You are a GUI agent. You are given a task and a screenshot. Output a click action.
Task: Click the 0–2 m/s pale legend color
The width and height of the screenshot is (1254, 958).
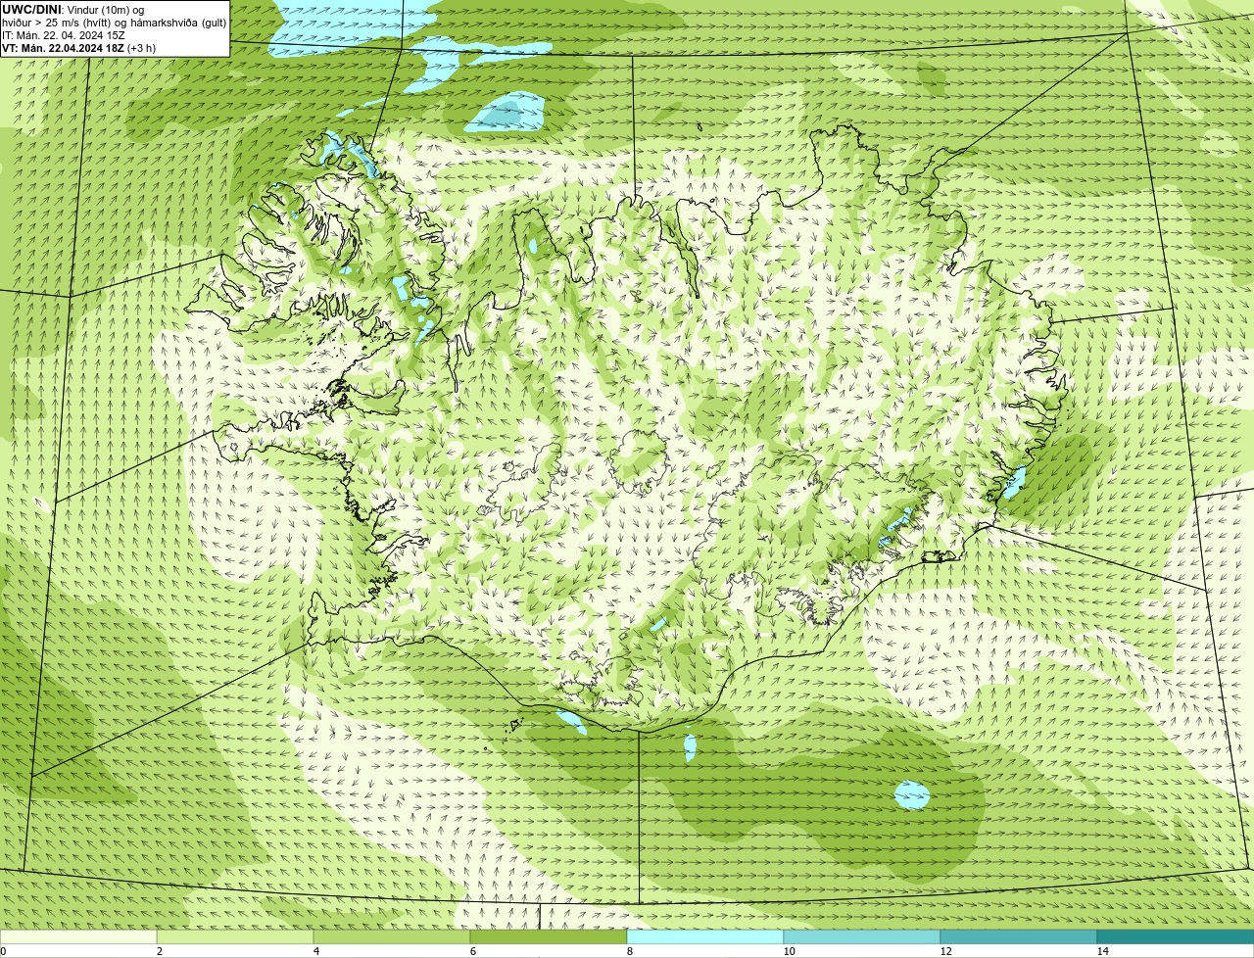(x=78, y=936)
